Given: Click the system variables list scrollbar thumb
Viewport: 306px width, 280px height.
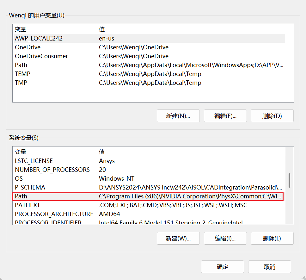Looking at the screenshot, I should click(289, 180).
